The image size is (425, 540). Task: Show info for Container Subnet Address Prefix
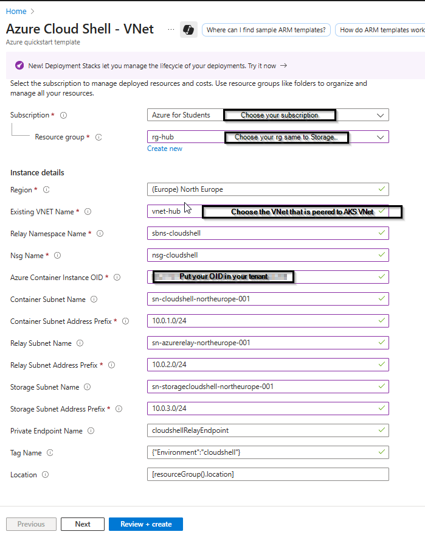[x=125, y=321]
